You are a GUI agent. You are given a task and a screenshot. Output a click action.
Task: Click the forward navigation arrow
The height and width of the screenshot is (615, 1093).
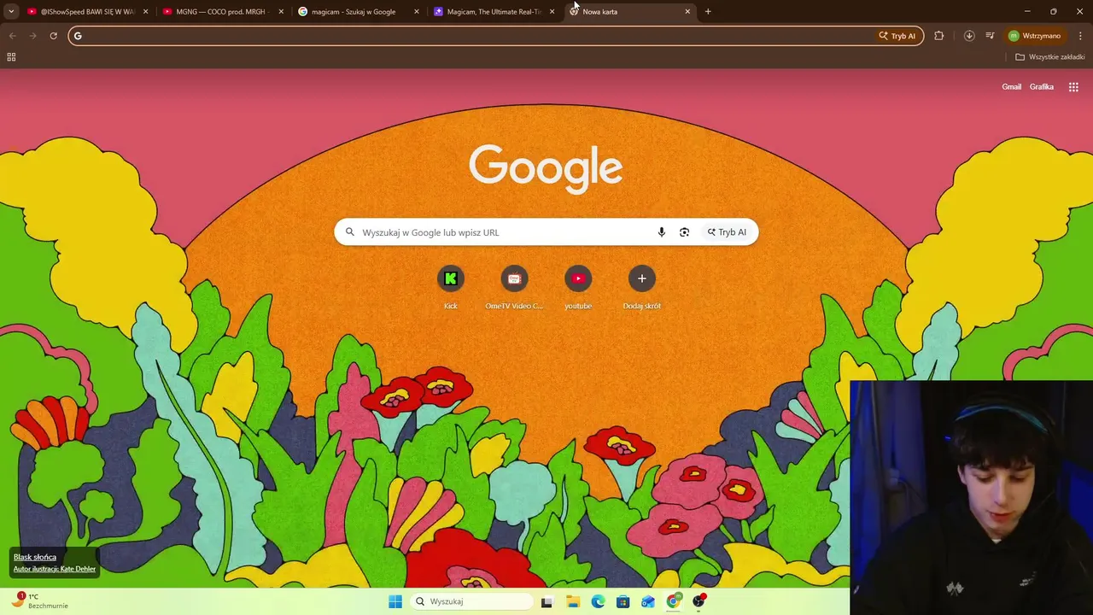(32, 36)
